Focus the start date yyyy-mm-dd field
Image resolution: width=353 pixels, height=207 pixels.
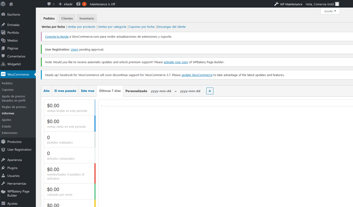pos(161,91)
